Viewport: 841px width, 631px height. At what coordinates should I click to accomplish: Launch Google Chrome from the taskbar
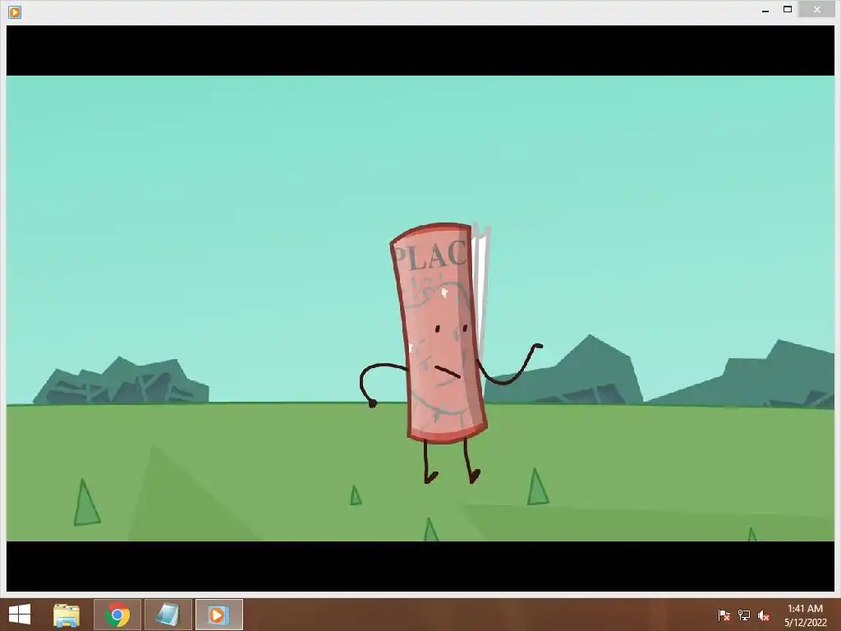point(117,615)
